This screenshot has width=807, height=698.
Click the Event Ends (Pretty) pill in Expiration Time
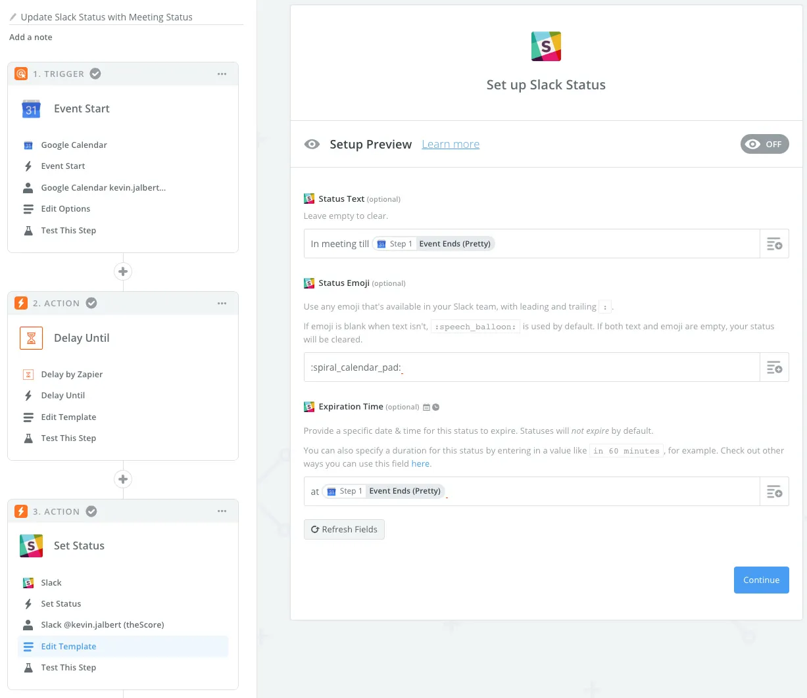[383, 491]
